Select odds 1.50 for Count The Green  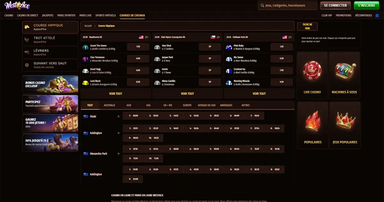click(138, 47)
